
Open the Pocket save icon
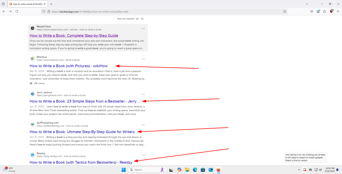click(x=312, y=12)
